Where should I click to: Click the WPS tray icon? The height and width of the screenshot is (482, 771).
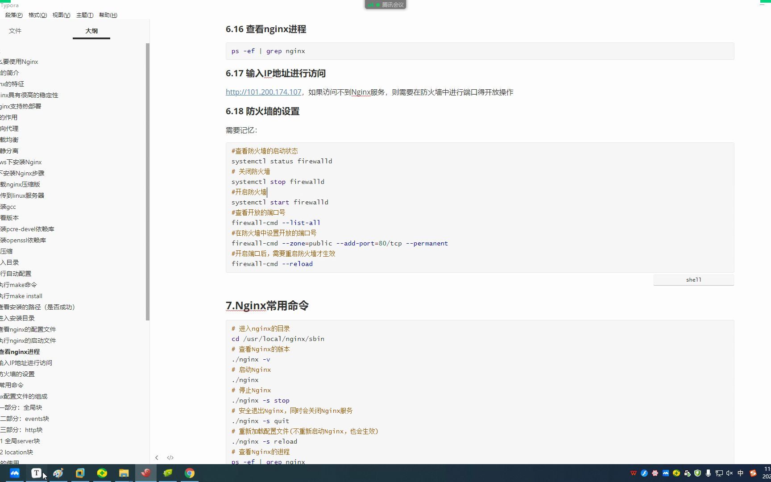pyautogui.click(x=633, y=473)
